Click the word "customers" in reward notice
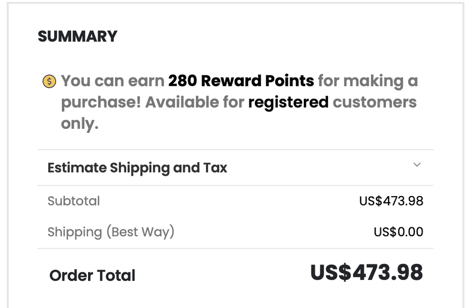 click(375, 102)
